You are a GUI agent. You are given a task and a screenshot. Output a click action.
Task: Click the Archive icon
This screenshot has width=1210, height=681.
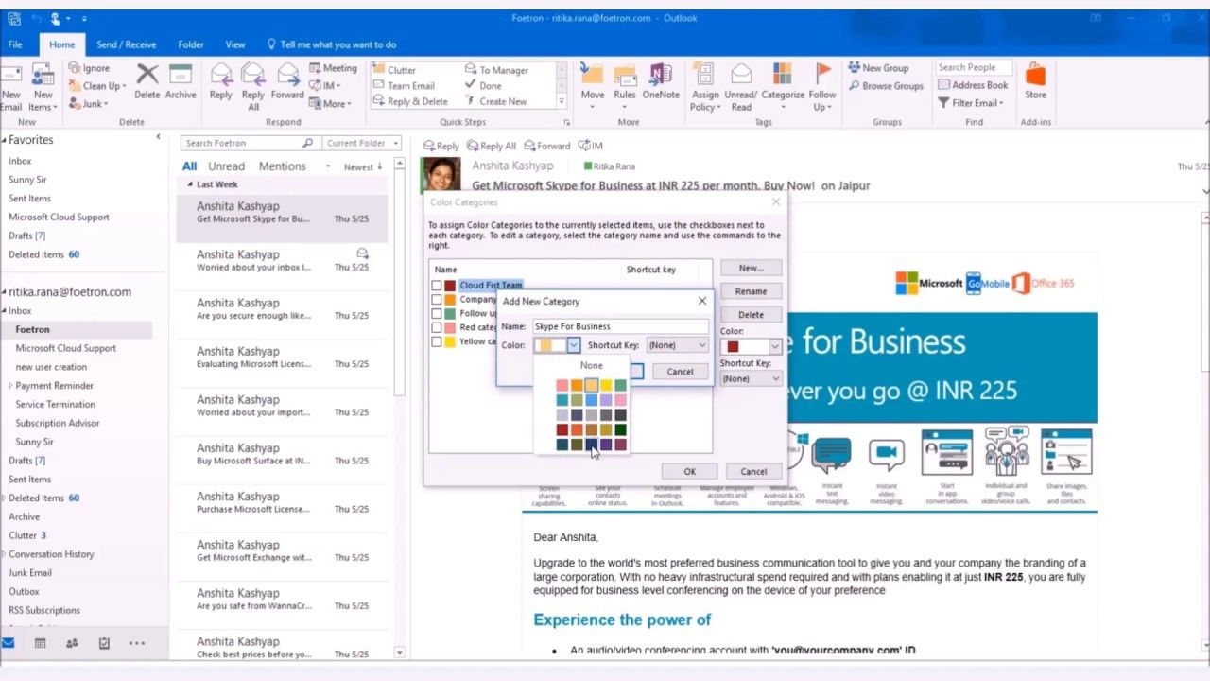[181, 75]
